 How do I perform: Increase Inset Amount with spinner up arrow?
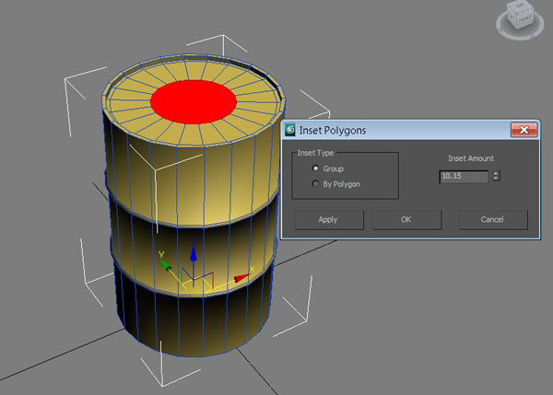pos(496,172)
